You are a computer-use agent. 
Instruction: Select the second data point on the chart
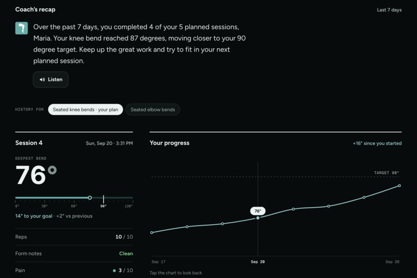click(187, 227)
